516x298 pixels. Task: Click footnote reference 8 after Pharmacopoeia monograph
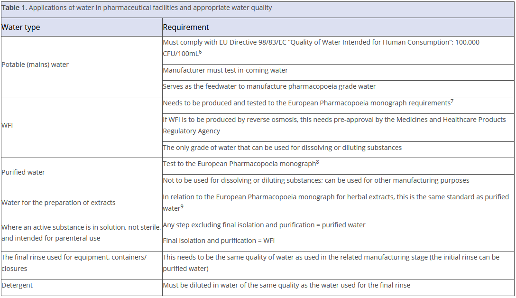(x=317, y=162)
